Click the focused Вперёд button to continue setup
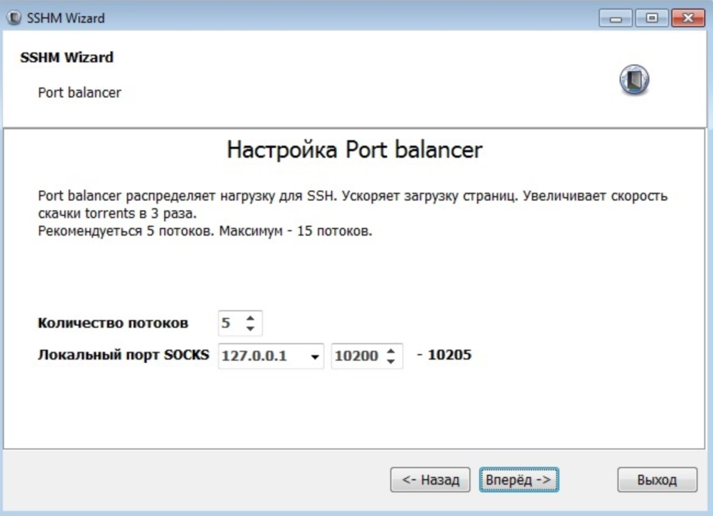713x516 pixels. [519, 479]
